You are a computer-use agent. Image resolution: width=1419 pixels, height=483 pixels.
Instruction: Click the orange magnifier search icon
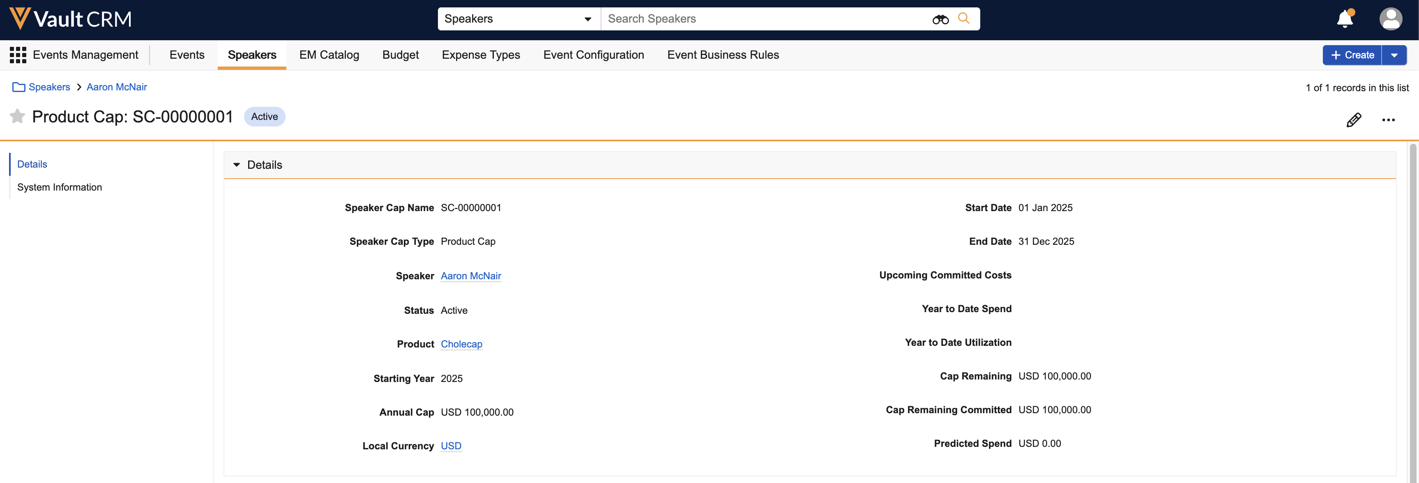(x=963, y=19)
